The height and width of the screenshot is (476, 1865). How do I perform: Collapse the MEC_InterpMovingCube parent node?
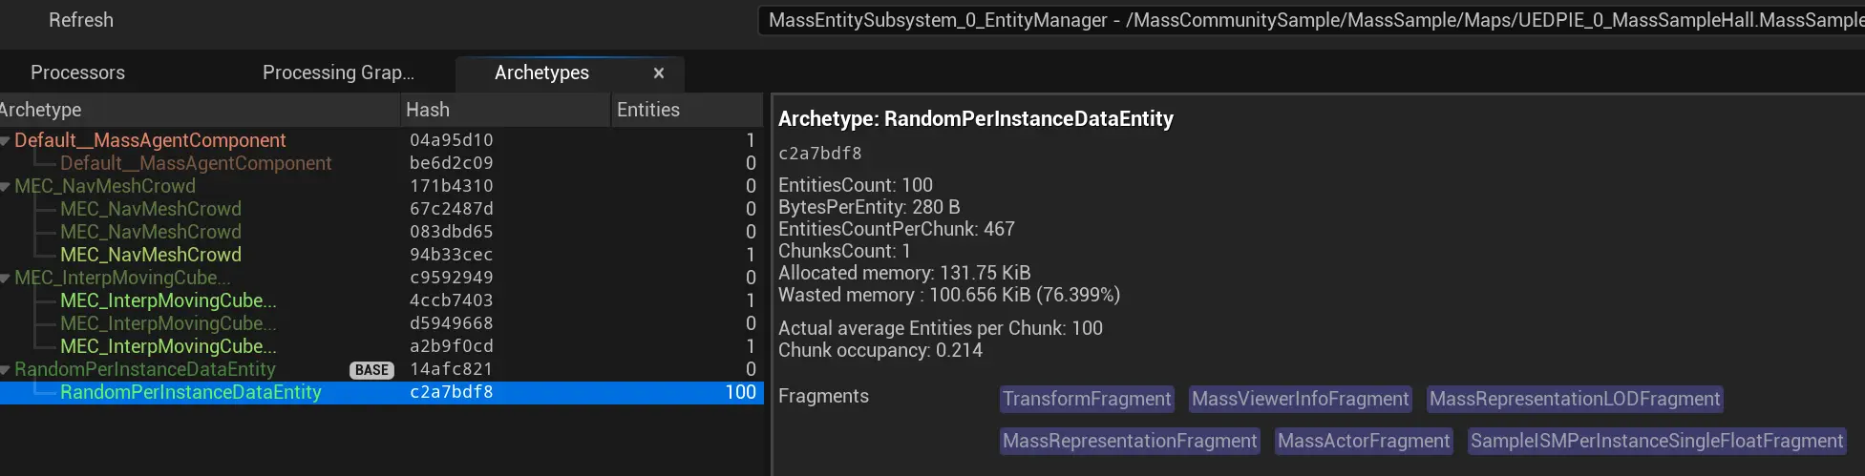point(6,279)
